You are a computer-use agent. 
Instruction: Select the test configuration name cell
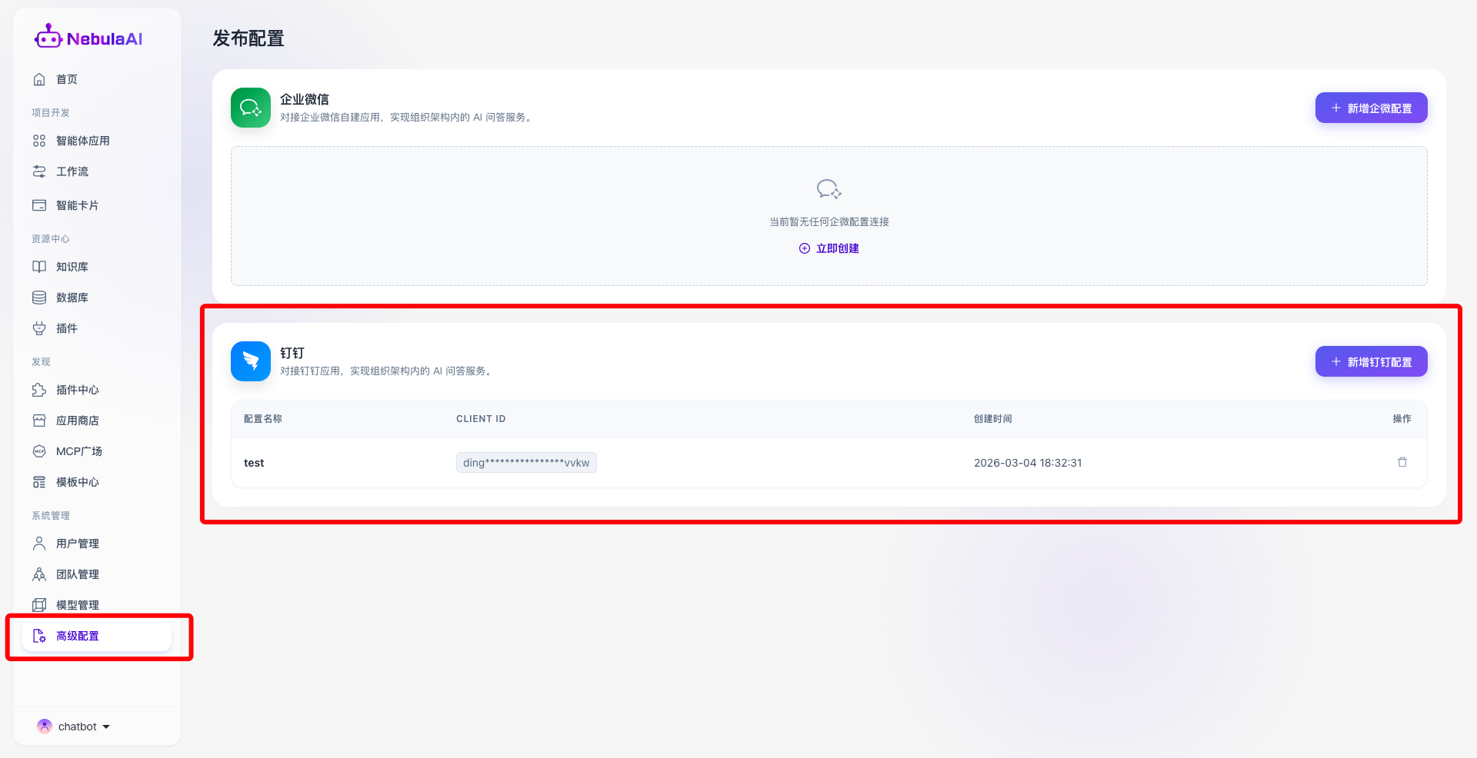(254, 463)
